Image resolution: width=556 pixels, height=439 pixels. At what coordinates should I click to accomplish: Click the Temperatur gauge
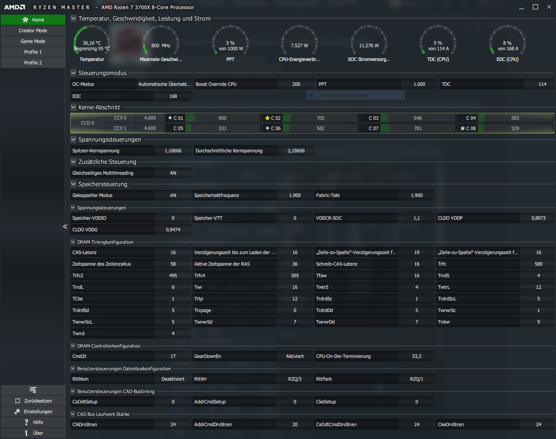click(92, 44)
